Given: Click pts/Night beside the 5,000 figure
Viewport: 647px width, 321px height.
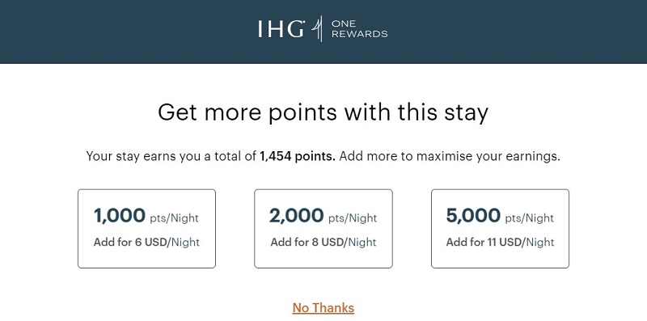Looking at the screenshot, I should [x=530, y=218].
